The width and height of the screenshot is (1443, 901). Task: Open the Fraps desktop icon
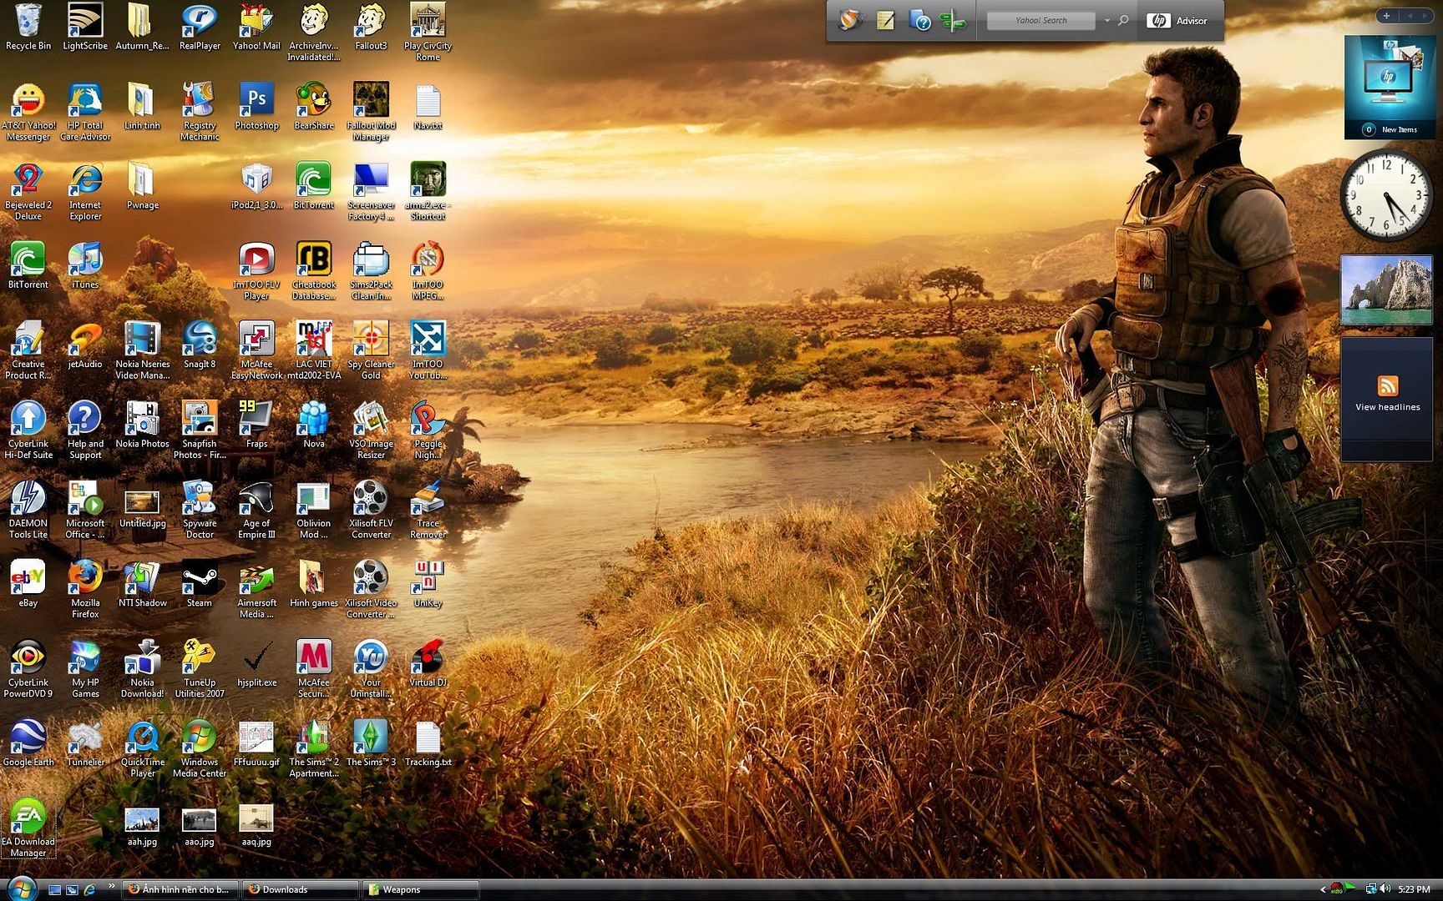click(x=256, y=424)
